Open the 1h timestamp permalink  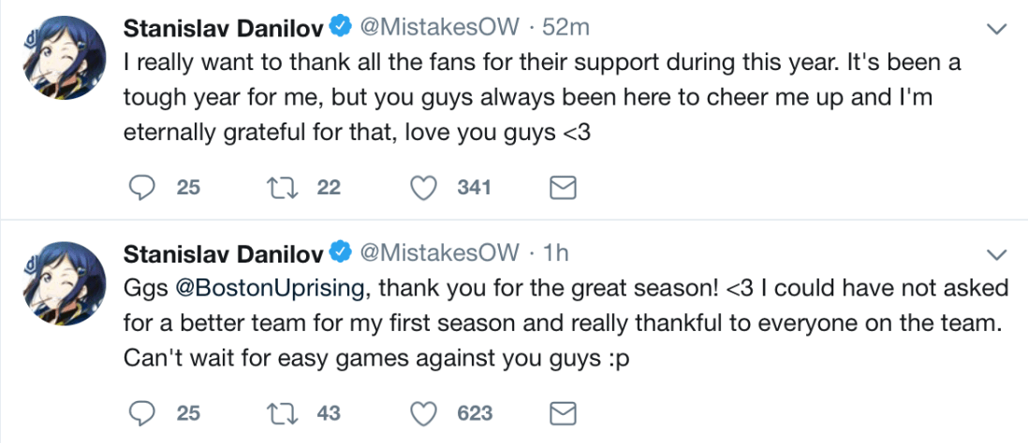click(x=555, y=252)
